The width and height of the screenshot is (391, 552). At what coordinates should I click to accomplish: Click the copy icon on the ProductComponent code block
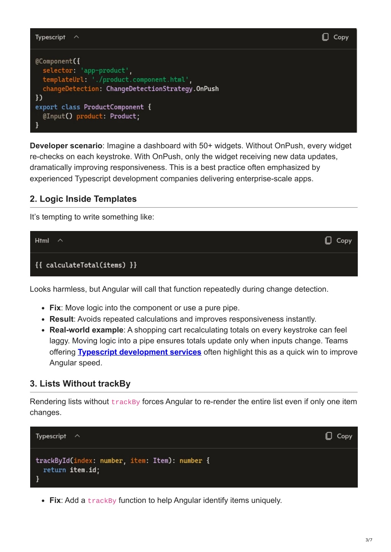pyautogui.click(x=325, y=37)
